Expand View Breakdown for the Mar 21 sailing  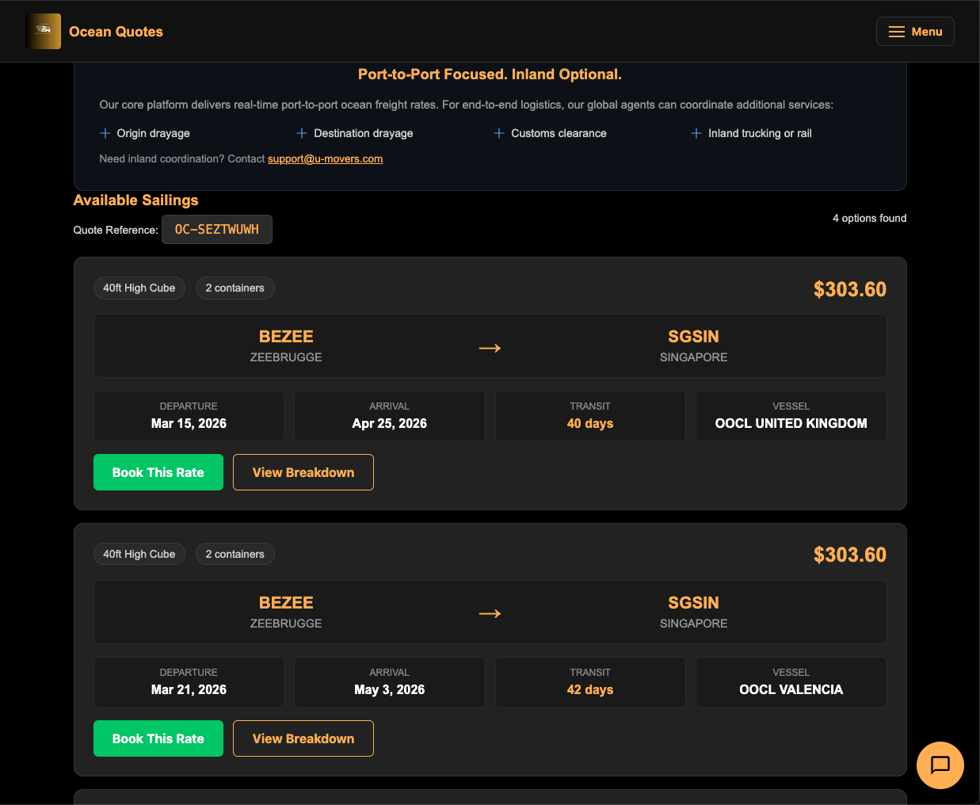pyautogui.click(x=303, y=738)
